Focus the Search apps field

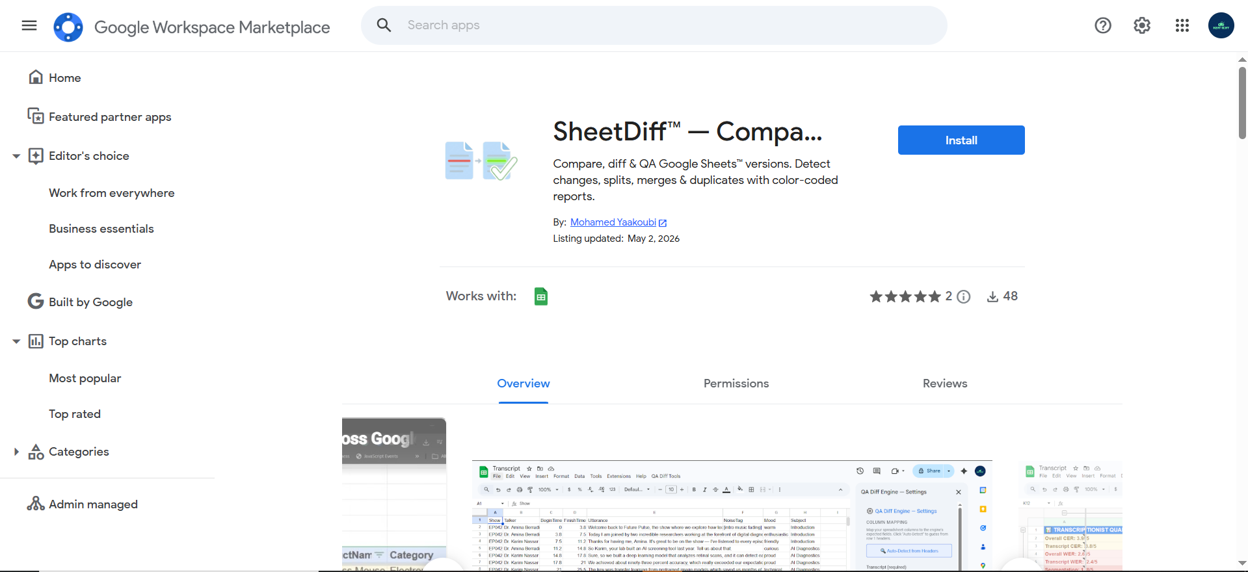(x=654, y=25)
